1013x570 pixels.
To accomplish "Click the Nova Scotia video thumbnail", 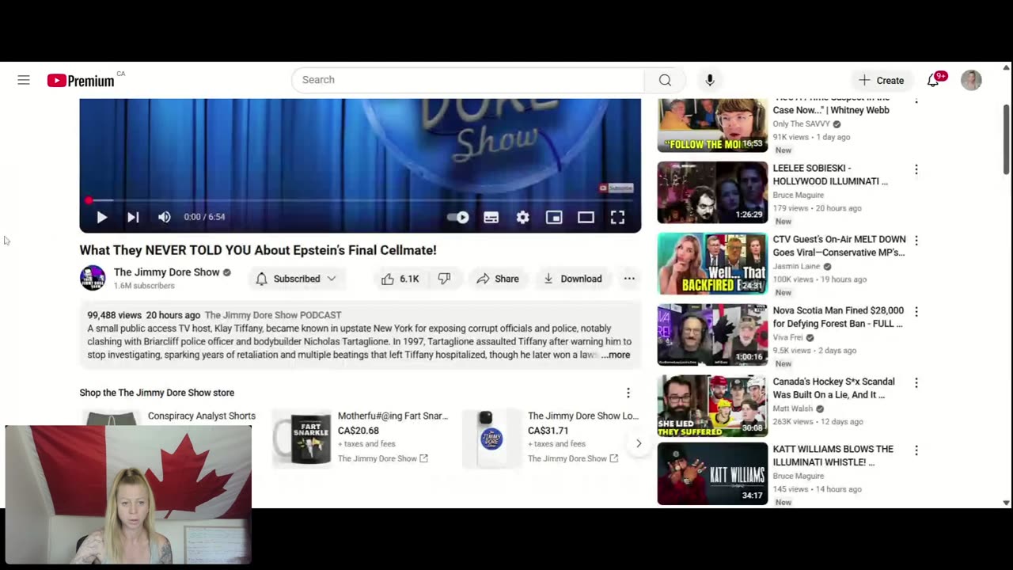I will (x=712, y=335).
